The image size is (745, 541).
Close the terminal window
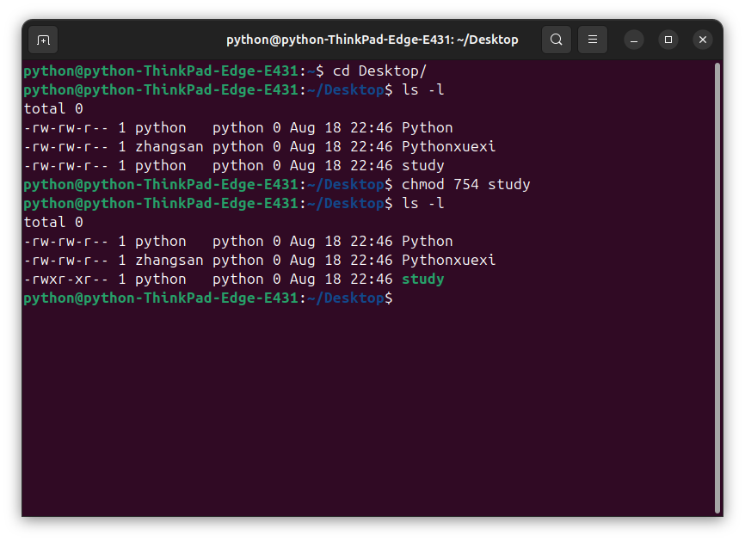pyautogui.click(x=703, y=40)
